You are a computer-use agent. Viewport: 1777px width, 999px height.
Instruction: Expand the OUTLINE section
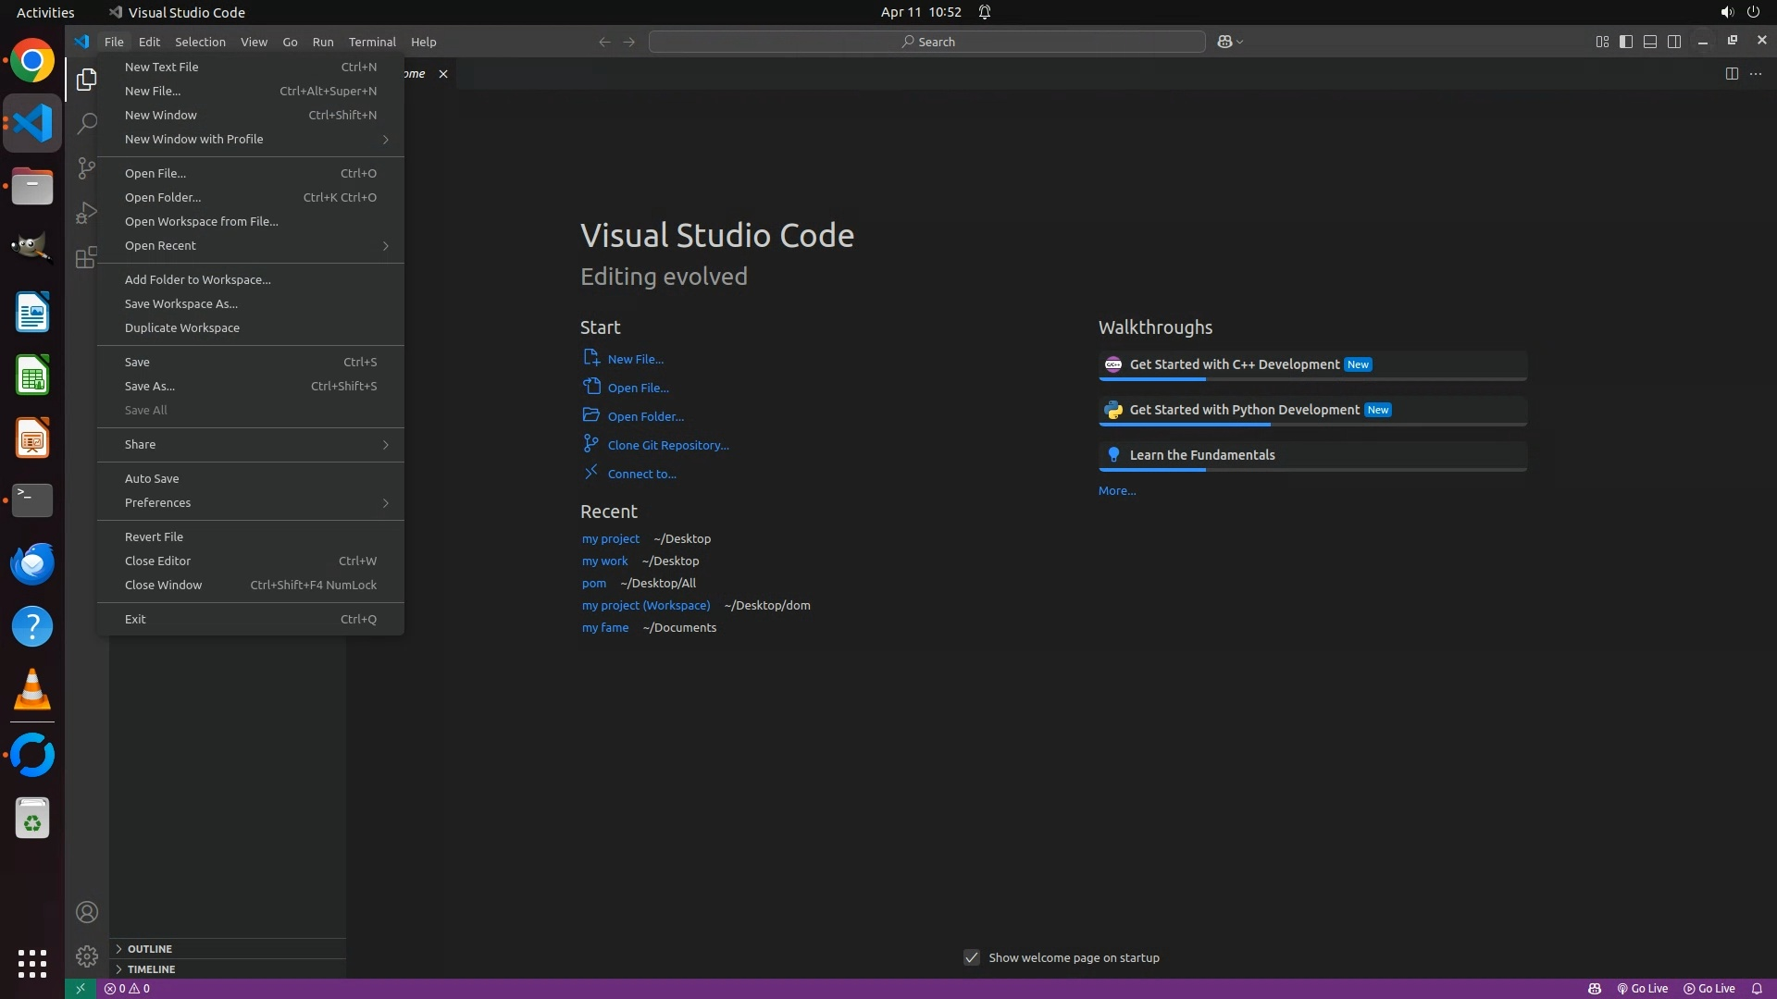pos(150,949)
